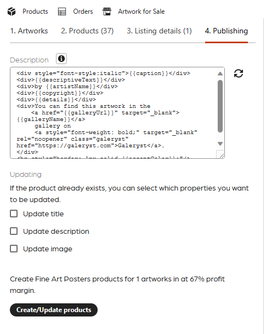Click the Create/Update products button
Viewport: 266px width, 334px height.
click(54, 310)
